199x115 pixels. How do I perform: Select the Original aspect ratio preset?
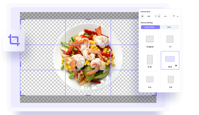click(150, 41)
